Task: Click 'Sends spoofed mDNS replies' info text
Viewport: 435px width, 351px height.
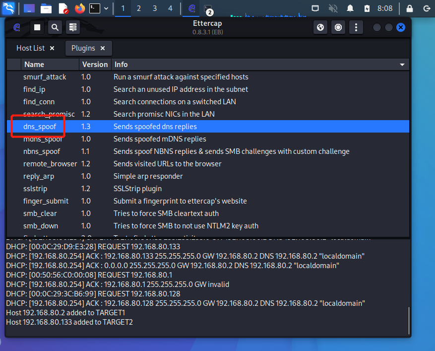Action: point(160,139)
